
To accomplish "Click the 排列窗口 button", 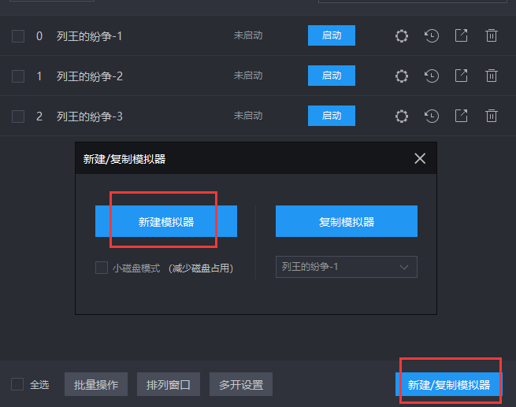I will coord(169,384).
